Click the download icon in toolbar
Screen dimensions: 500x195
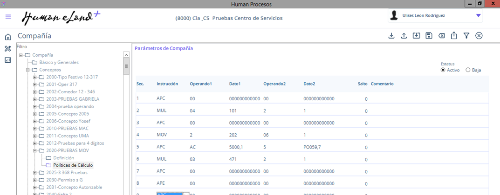coord(391,36)
